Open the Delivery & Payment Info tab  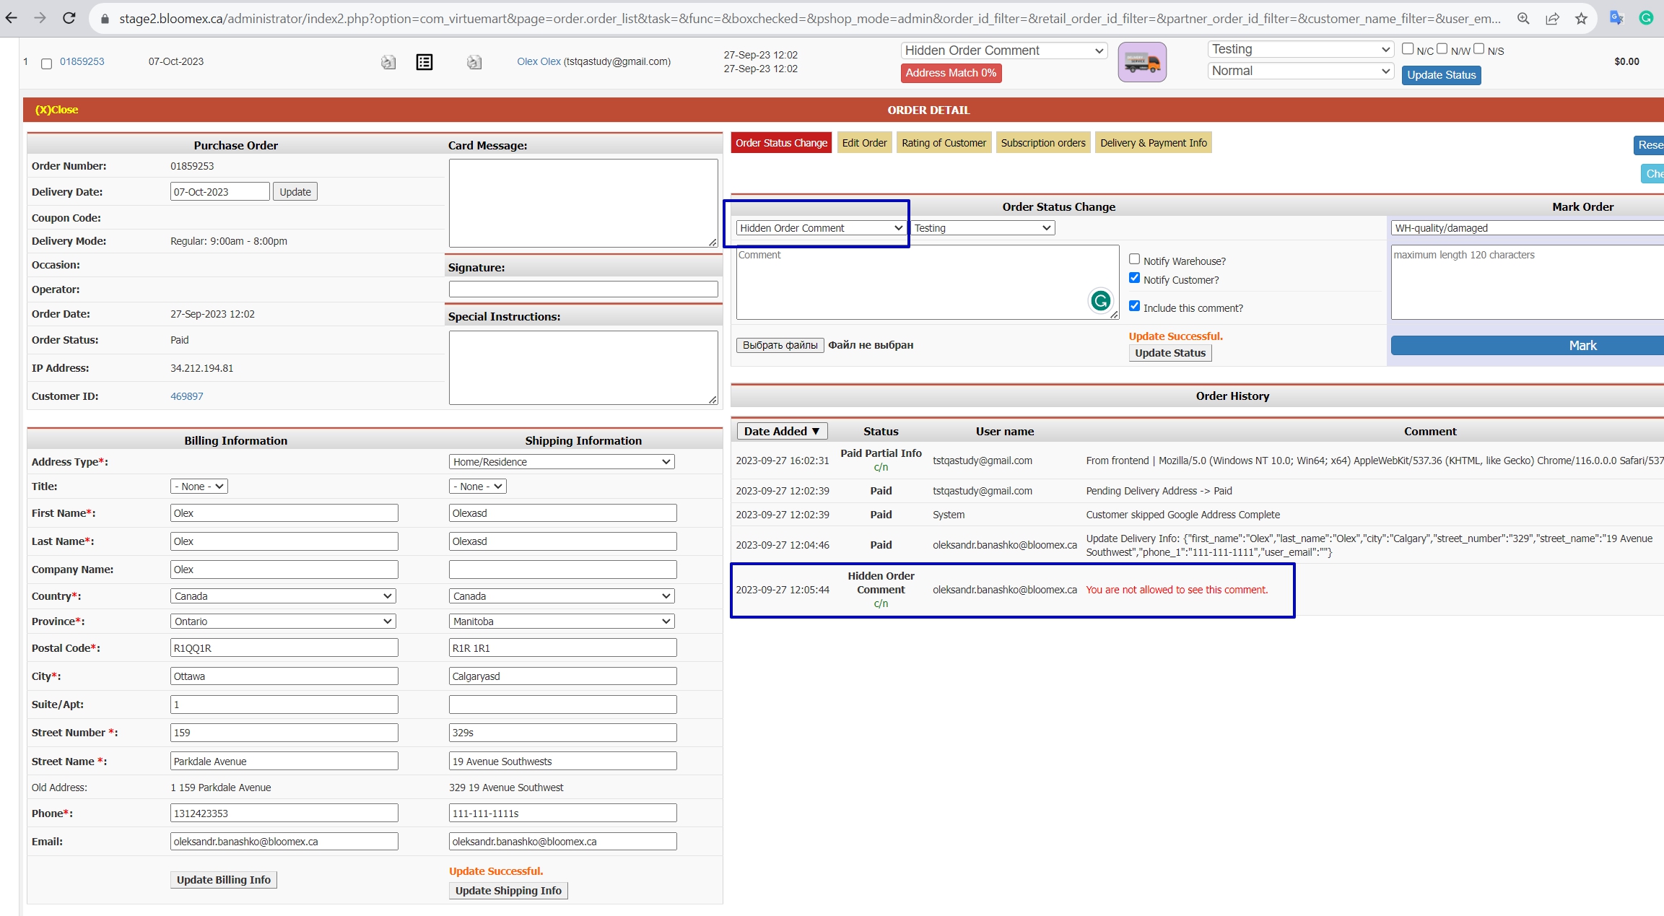point(1153,143)
